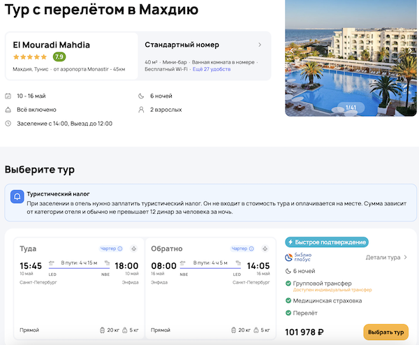Expand Стандартный номер room details chevron
The height and width of the screenshot is (345, 419).
(x=260, y=45)
